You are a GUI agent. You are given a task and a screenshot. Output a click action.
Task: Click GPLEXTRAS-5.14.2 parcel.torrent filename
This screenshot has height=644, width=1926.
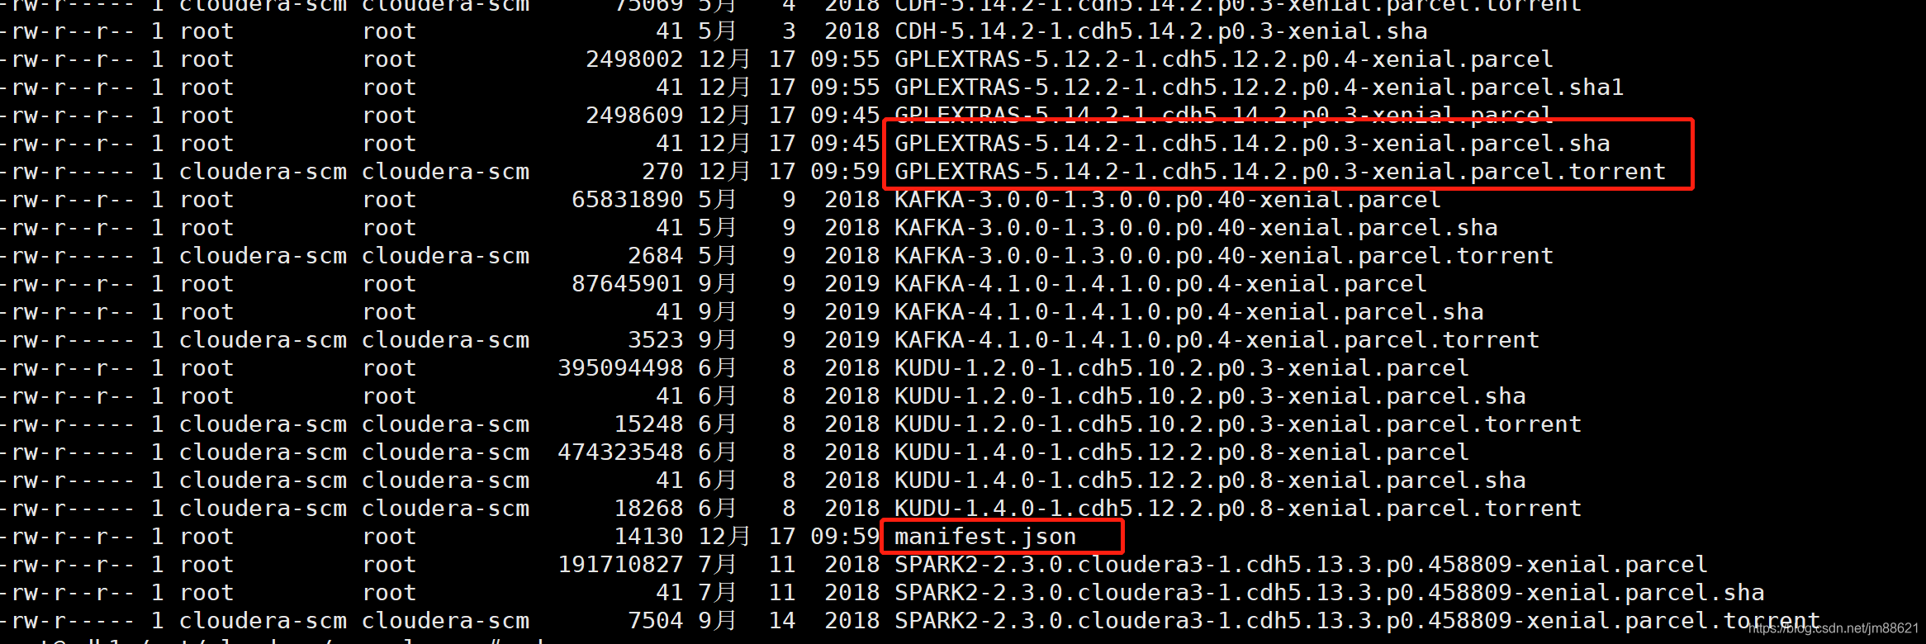(x=1280, y=172)
